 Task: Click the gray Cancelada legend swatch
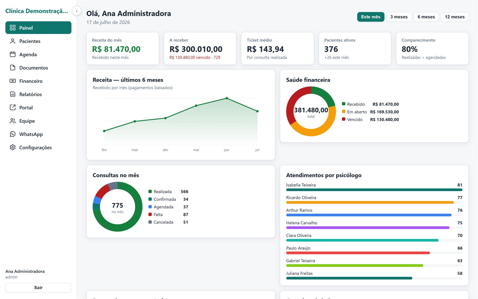pyautogui.click(x=150, y=222)
